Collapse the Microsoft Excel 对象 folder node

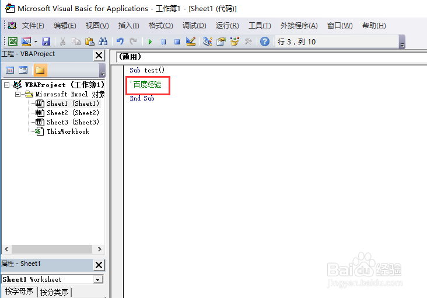pos(17,95)
